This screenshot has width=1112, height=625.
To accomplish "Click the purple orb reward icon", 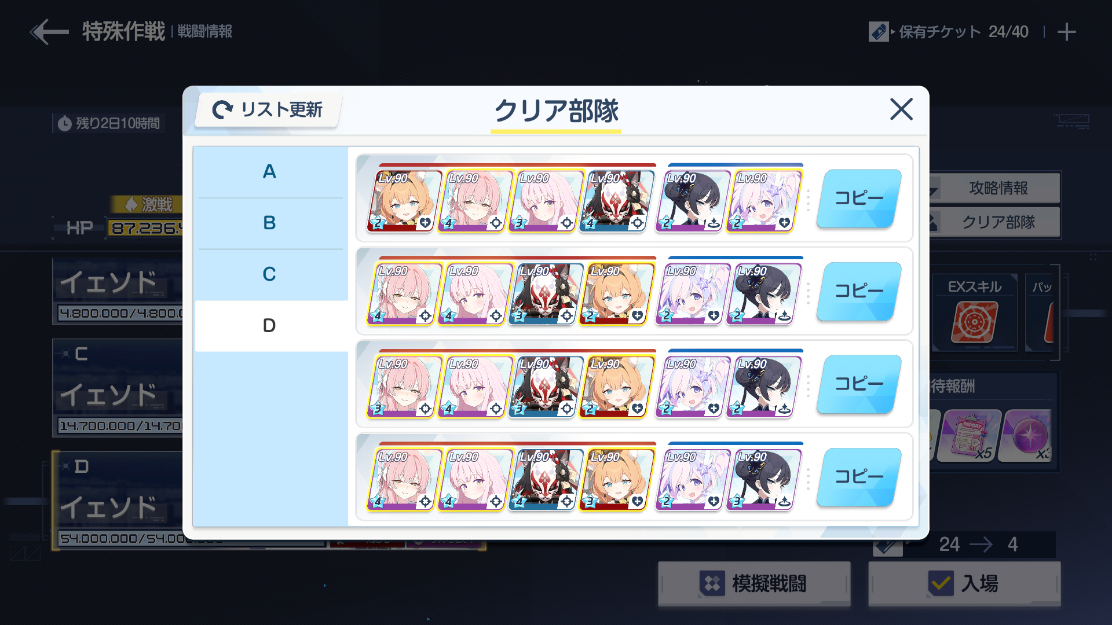I will (x=1030, y=436).
